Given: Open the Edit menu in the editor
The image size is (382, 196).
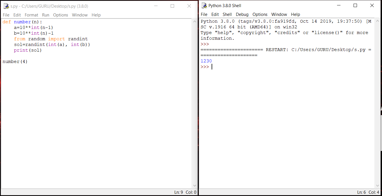Looking at the screenshot, I should [17, 15].
